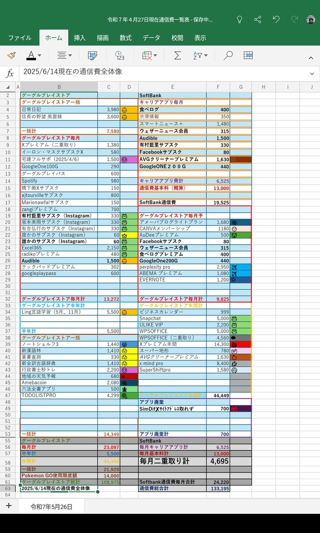The image size is (320, 533).
Task: Open the cell styles icon
Action: click(93, 56)
